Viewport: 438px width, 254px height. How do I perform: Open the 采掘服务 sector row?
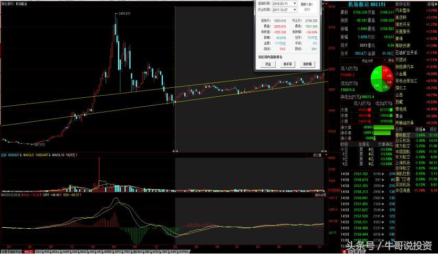(x=416, y=32)
